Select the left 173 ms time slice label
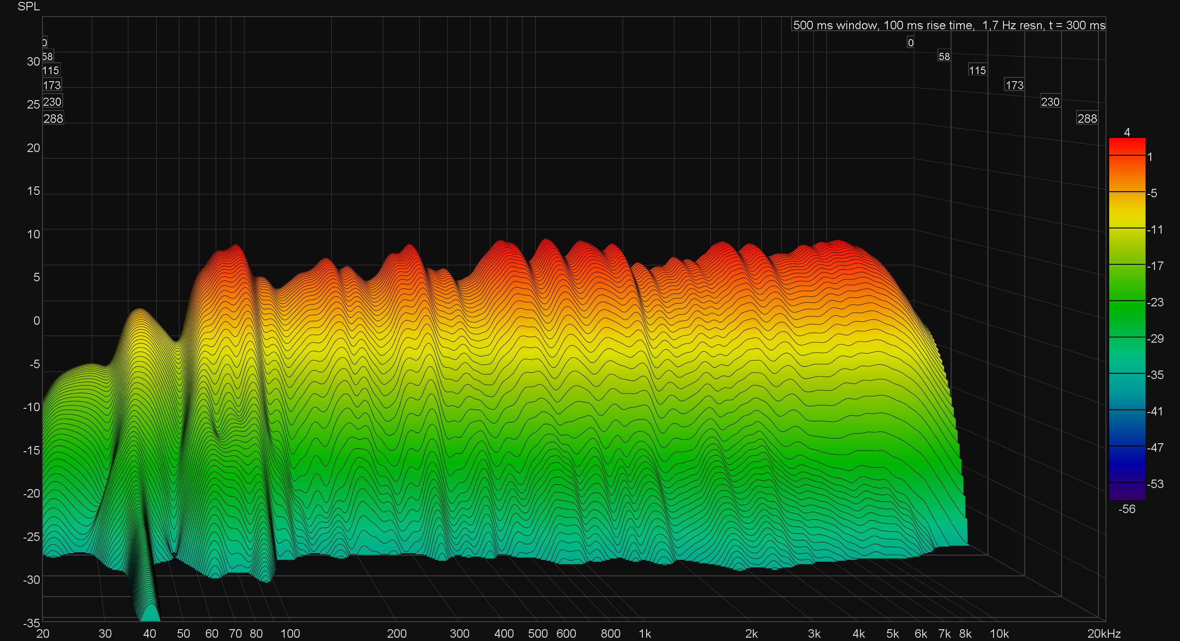Viewport: 1180px width, 641px height. point(52,85)
